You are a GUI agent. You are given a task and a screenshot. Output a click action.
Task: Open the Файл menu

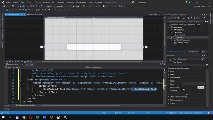8,2
